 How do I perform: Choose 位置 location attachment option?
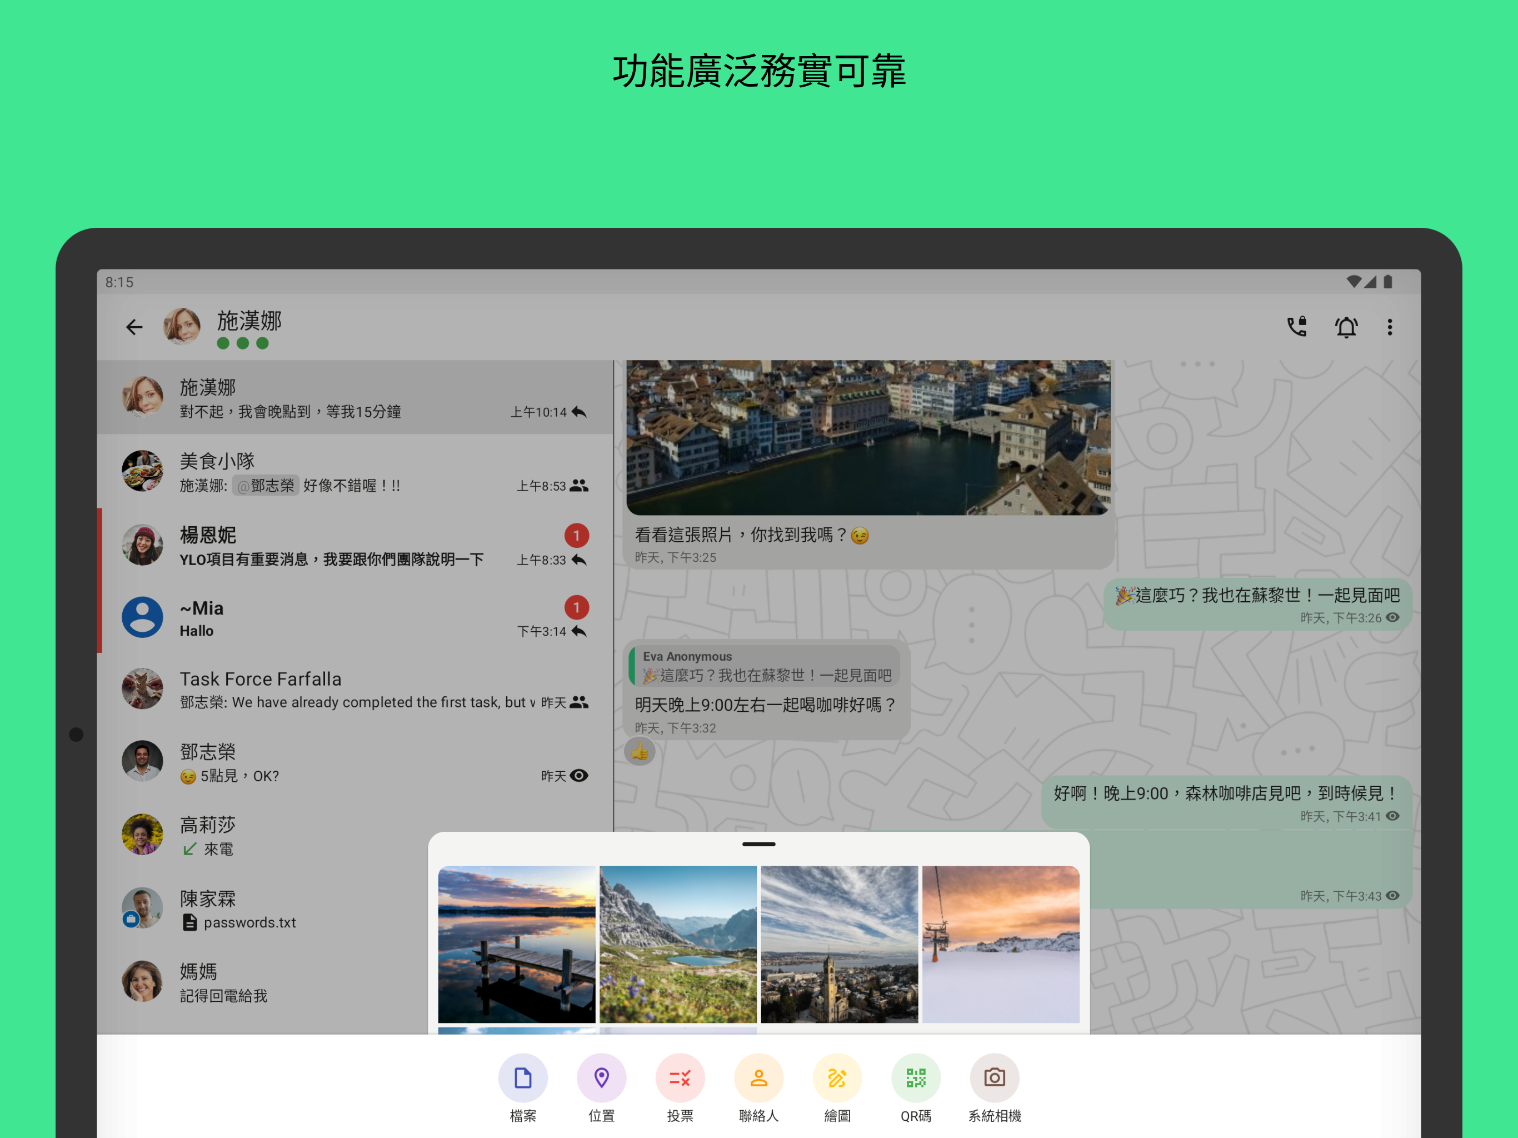[601, 1088]
